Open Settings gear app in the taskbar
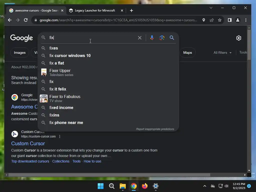This screenshot has width=256, height=192. pyautogui.click(x=155, y=186)
